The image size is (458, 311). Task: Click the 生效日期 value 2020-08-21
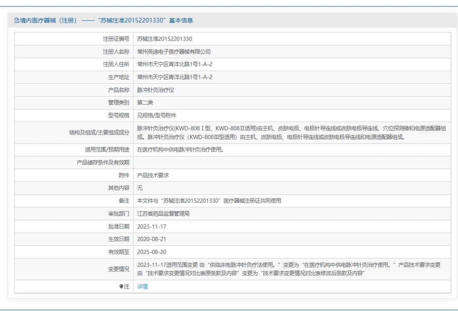pos(151,239)
